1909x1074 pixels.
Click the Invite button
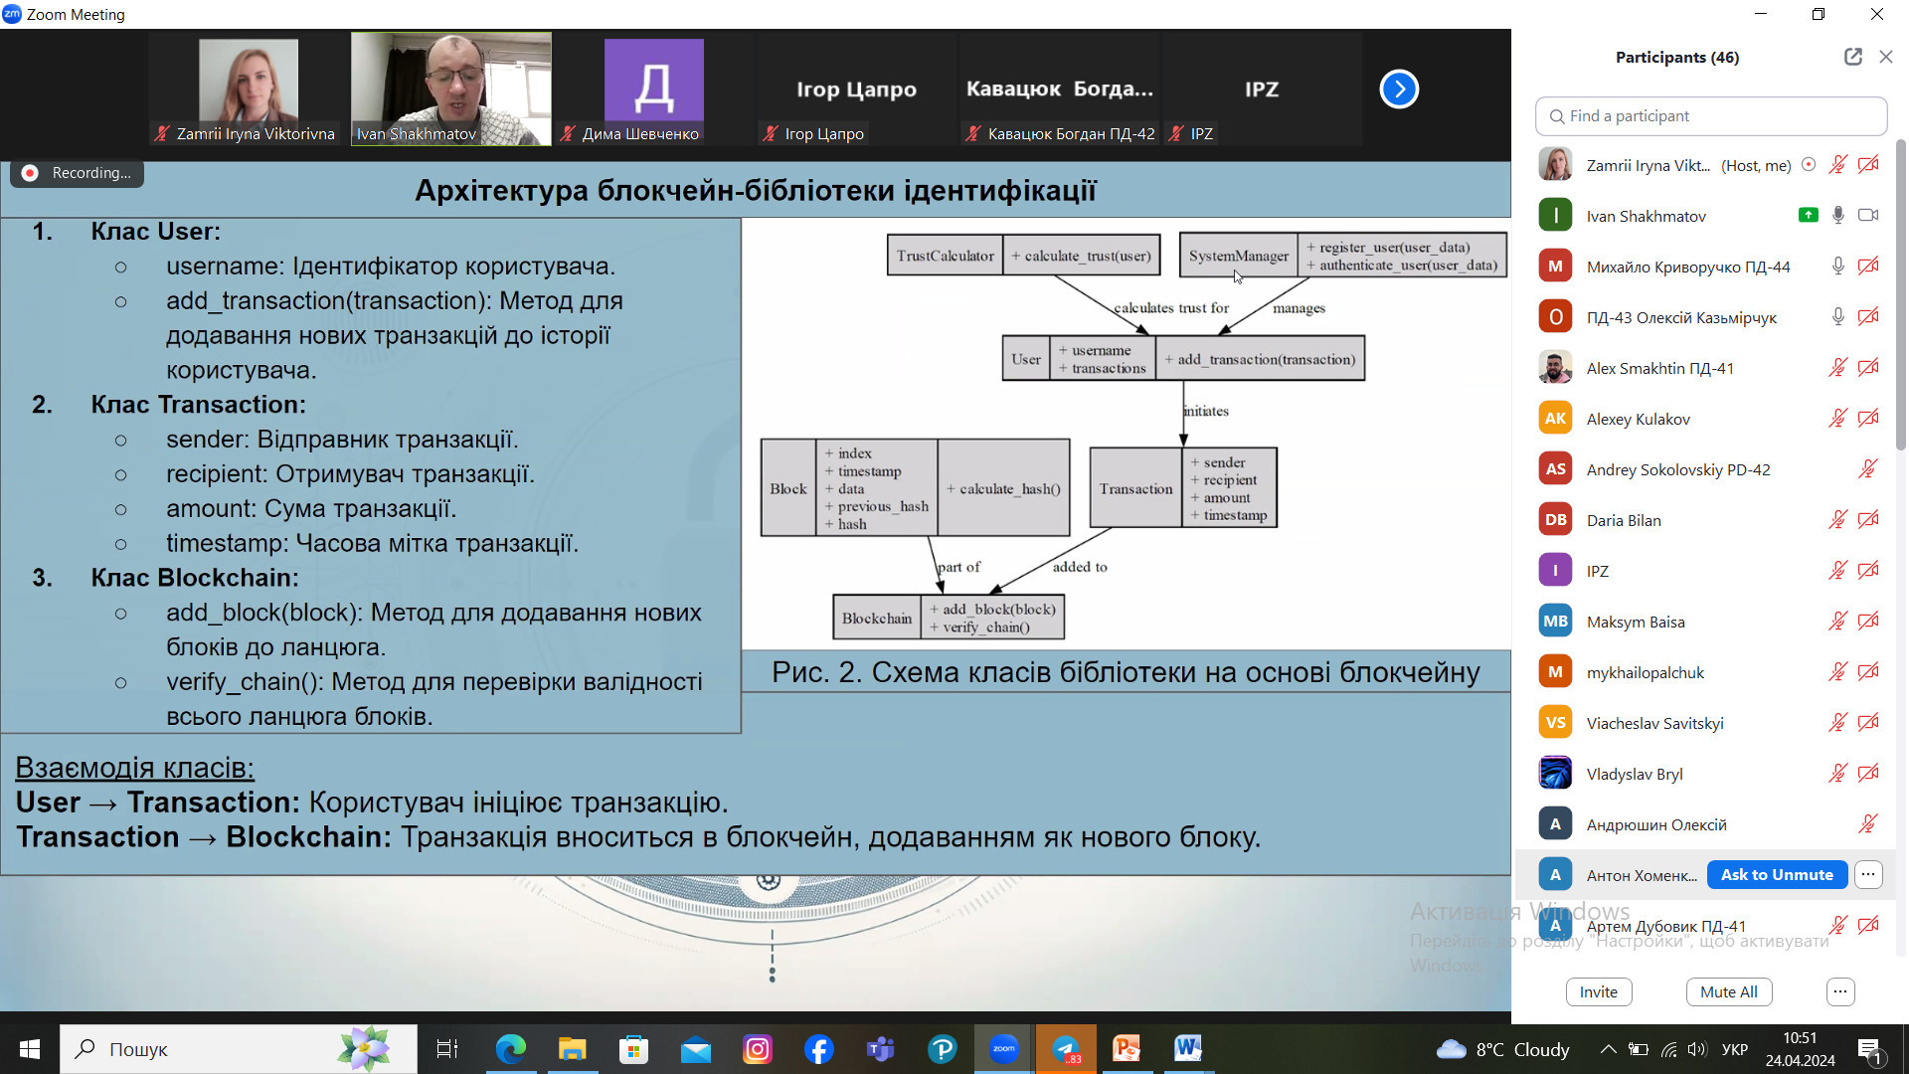tap(1599, 991)
